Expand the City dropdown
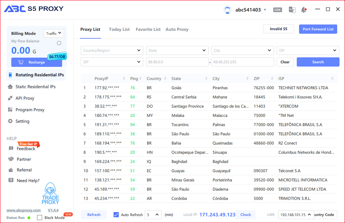 242,50
